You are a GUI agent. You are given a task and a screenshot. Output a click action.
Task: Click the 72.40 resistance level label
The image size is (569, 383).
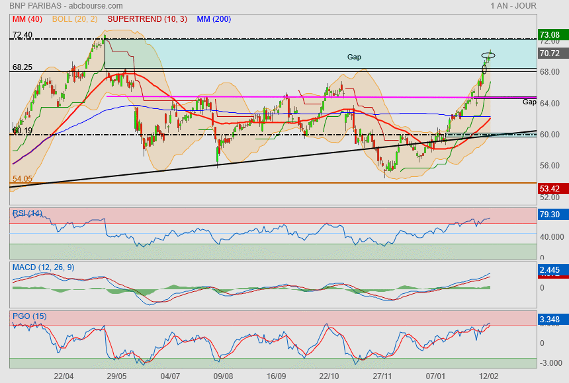tap(22, 35)
